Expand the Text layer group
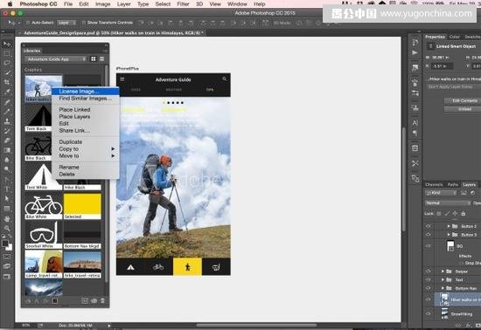The width and height of the screenshot is (481, 330). (x=443, y=279)
